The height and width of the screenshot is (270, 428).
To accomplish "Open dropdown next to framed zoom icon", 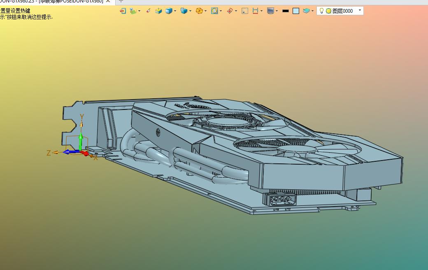I will [x=221, y=11].
